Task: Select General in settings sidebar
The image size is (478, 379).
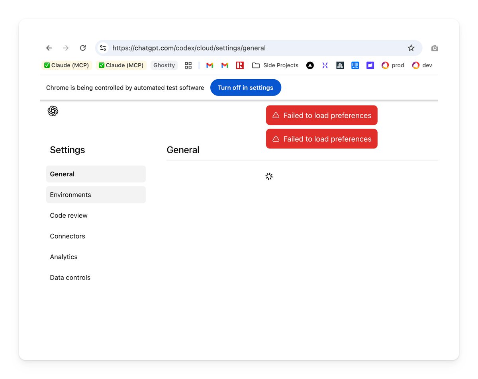Action: 96,174
